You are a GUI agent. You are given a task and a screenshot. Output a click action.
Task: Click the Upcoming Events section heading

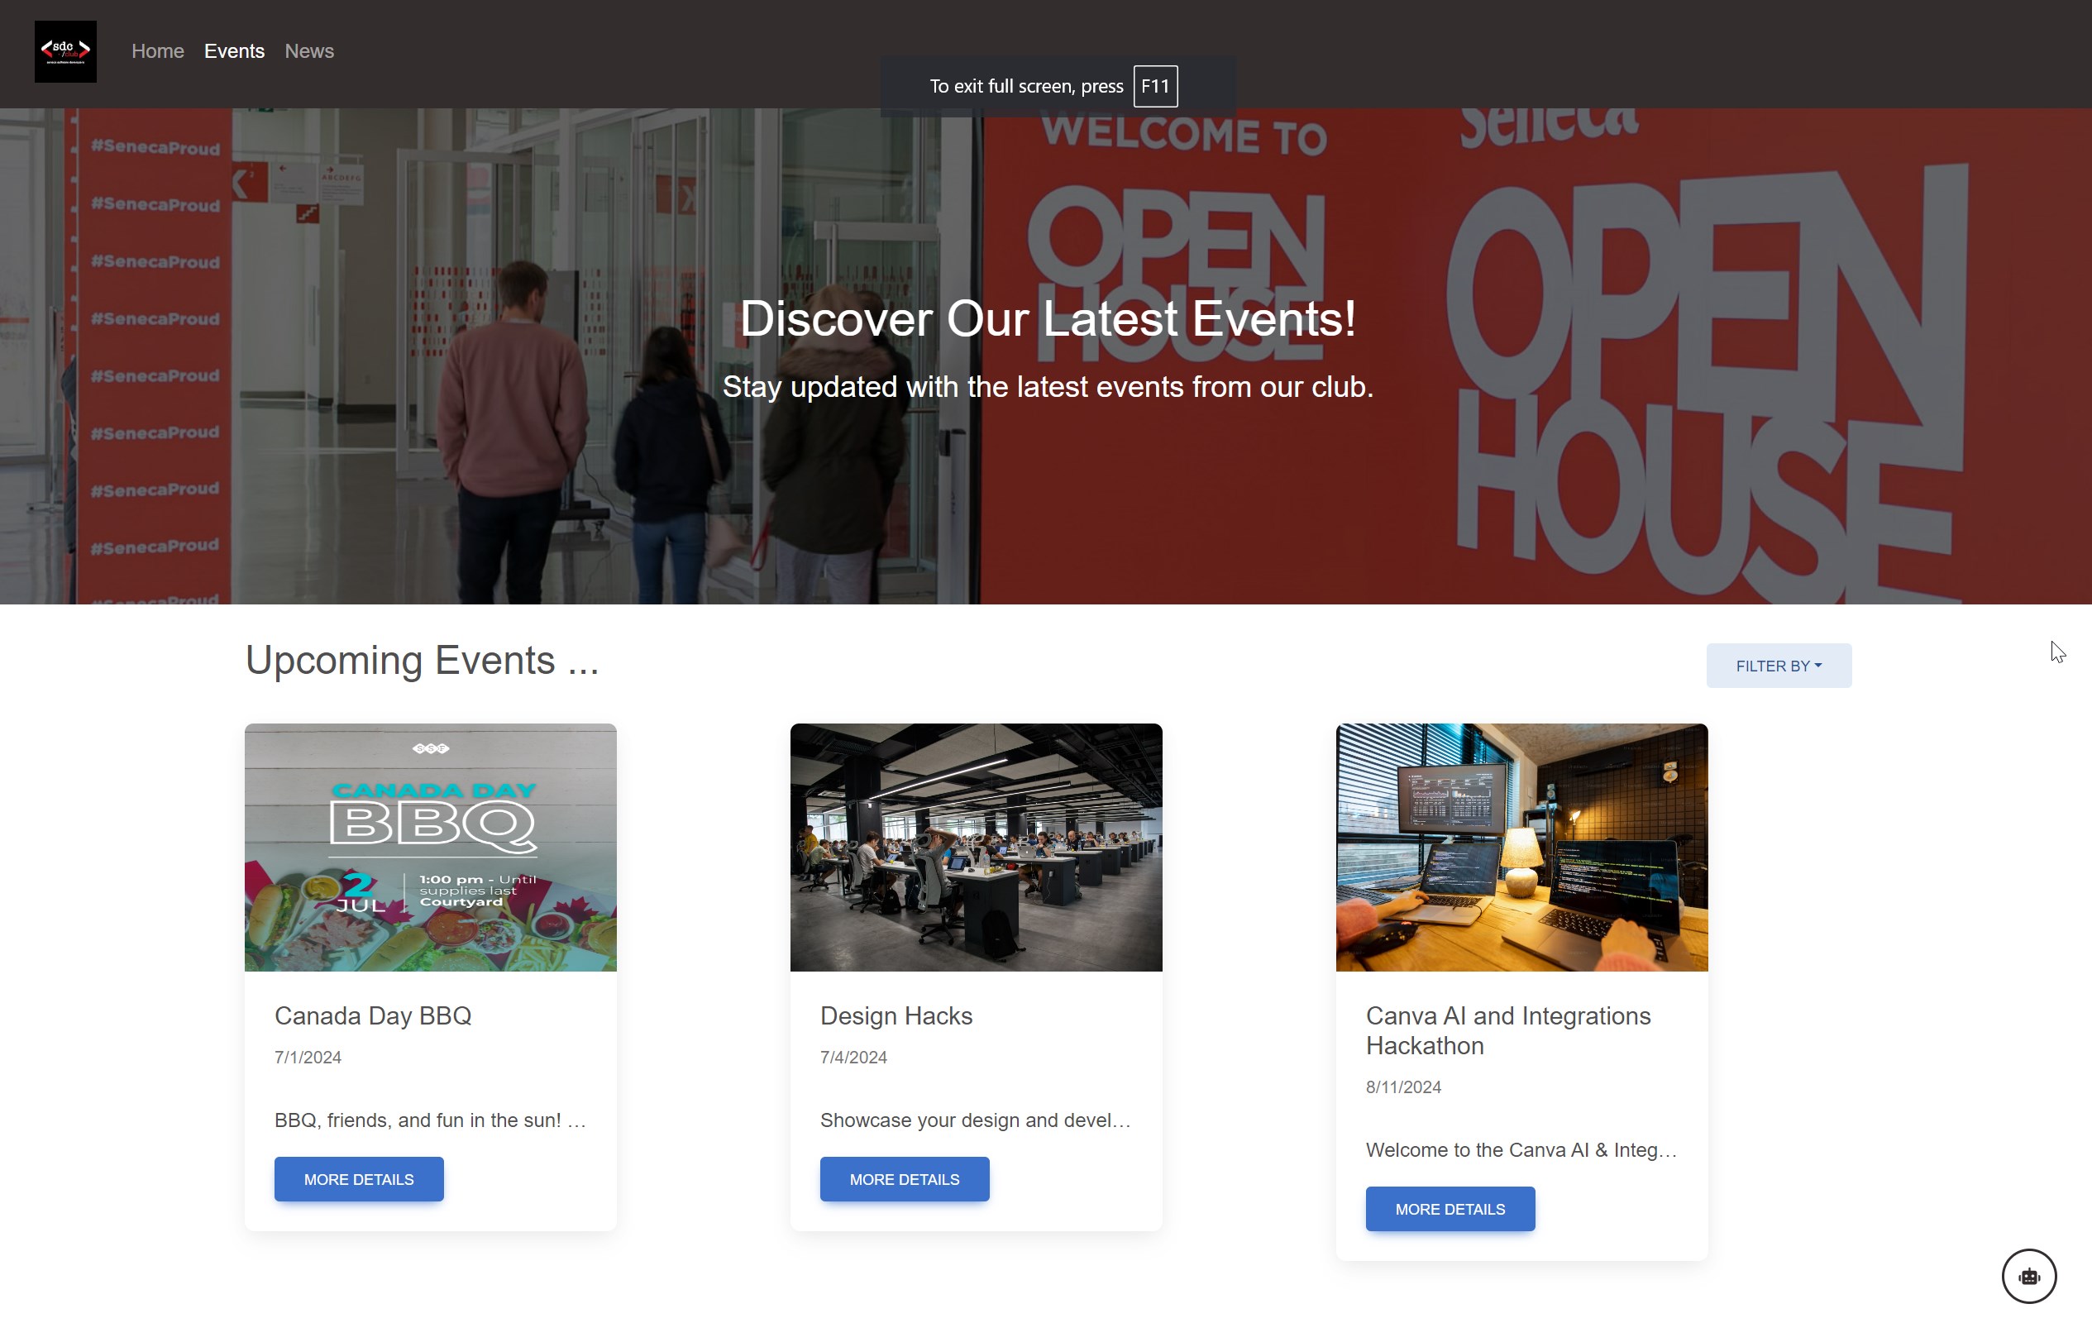423,660
